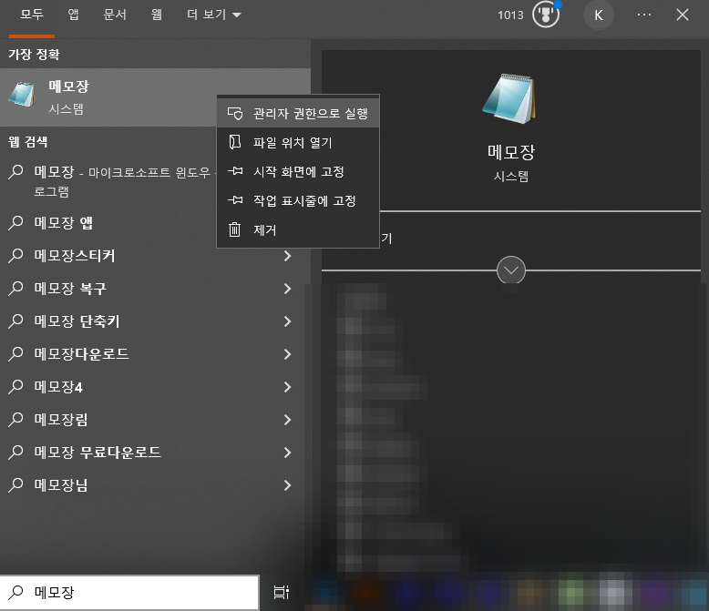The width and height of the screenshot is (709, 611).
Task: Click the pin icon for 시작 화면에 고정
Action: 235,171
